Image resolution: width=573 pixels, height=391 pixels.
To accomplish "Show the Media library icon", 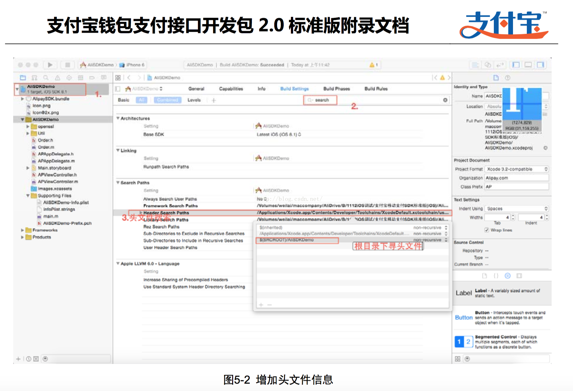I will pos(519,276).
